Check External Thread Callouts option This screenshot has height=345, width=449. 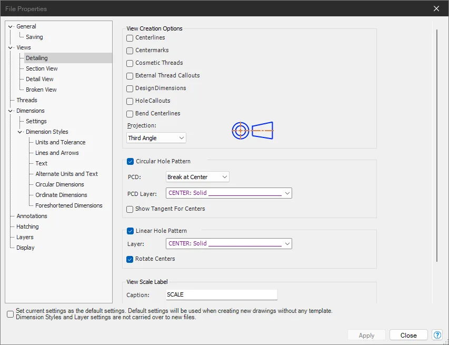pyautogui.click(x=129, y=76)
